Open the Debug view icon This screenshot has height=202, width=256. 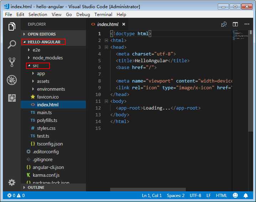(x=12, y=80)
